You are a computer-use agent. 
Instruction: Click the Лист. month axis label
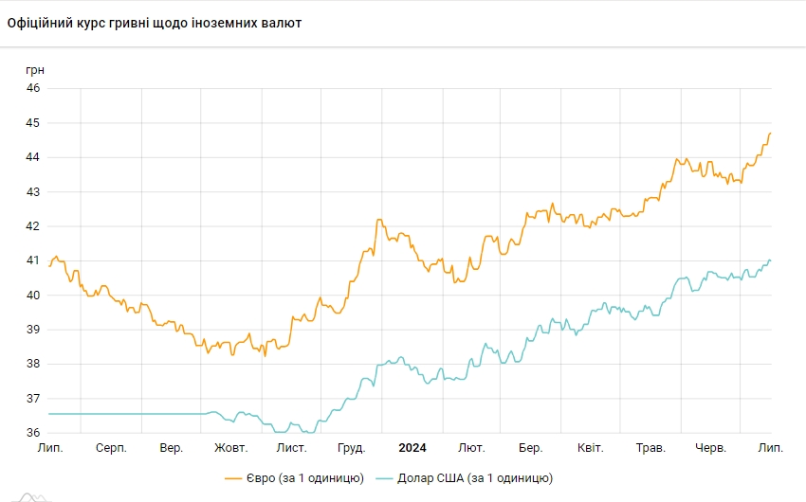[291, 447]
